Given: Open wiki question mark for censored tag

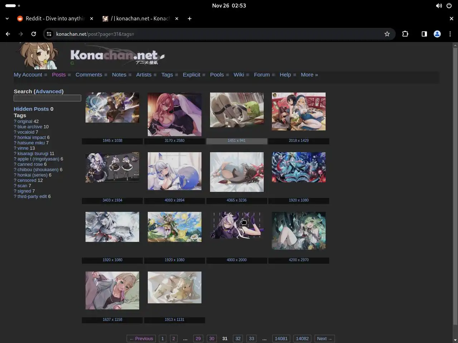Looking at the screenshot, I should click(15, 180).
